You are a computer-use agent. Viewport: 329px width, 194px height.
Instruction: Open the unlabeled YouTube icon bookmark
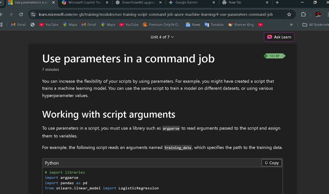click(x=260, y=25)
